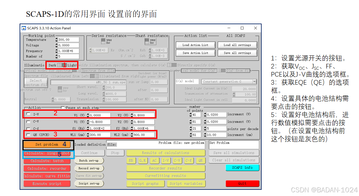Open Recorder results
This screenshot has width=359, height=196.
point(166,168)
